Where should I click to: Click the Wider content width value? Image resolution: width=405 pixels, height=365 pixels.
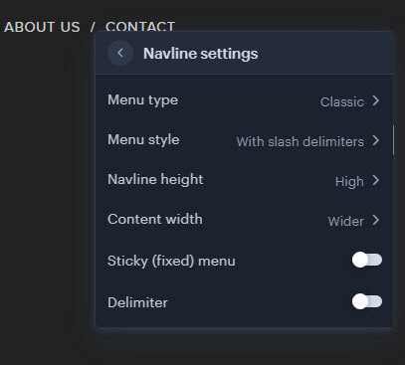point(345,221)
